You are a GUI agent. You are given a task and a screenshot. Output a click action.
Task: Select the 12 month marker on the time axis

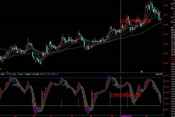point(72,116)
